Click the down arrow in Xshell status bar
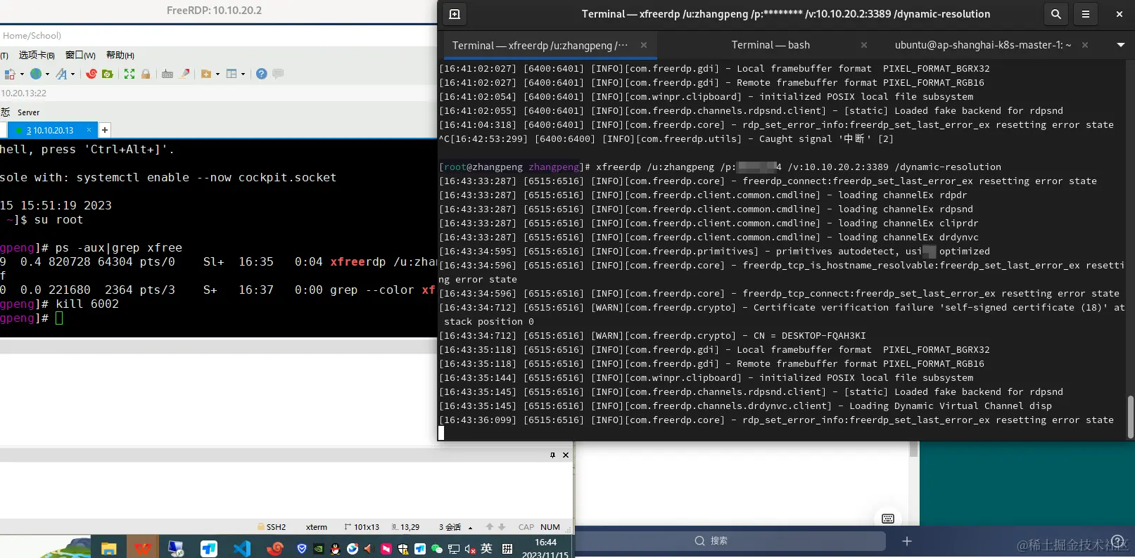Image resolution: width=1135 pixels, height=558 pixels. pos(502,527)
